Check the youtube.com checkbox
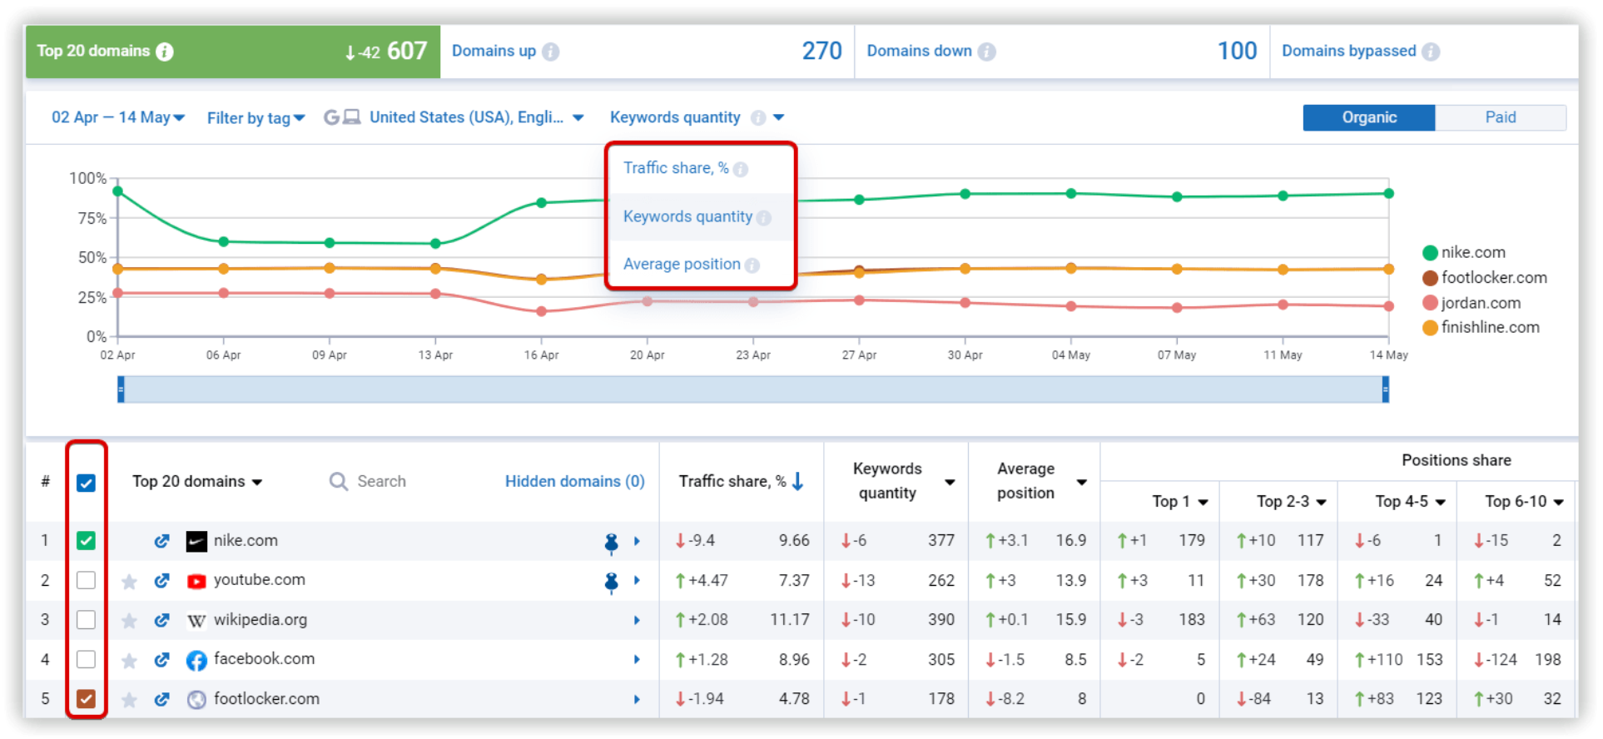1603x739 pixels. 86,580
